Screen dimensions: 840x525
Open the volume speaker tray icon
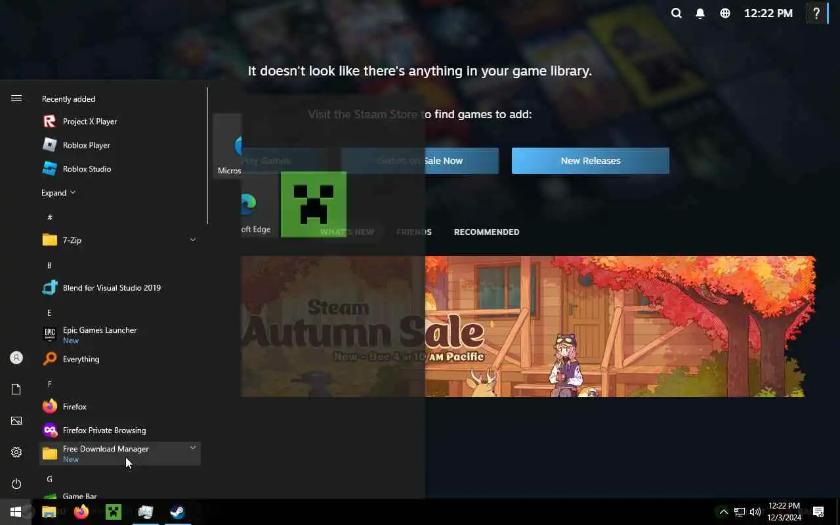[x=755, y=512]
